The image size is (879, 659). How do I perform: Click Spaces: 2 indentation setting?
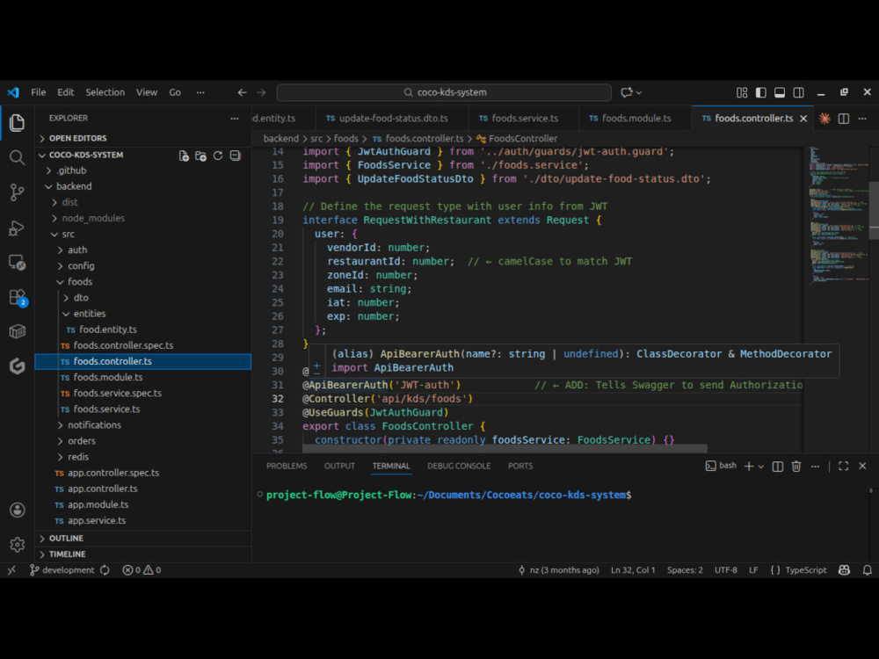(685, 570)
